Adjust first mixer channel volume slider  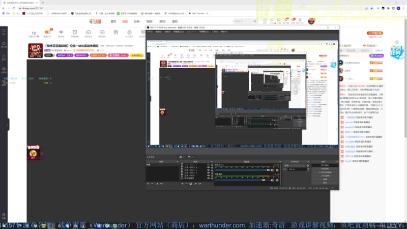point(243,170)
